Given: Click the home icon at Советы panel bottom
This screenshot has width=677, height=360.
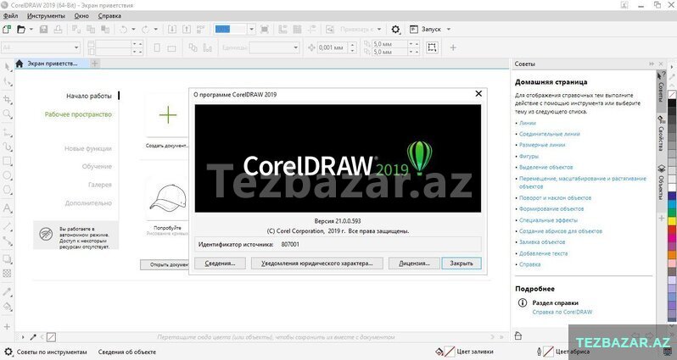Looking at the screenshot, I should 518,335.
